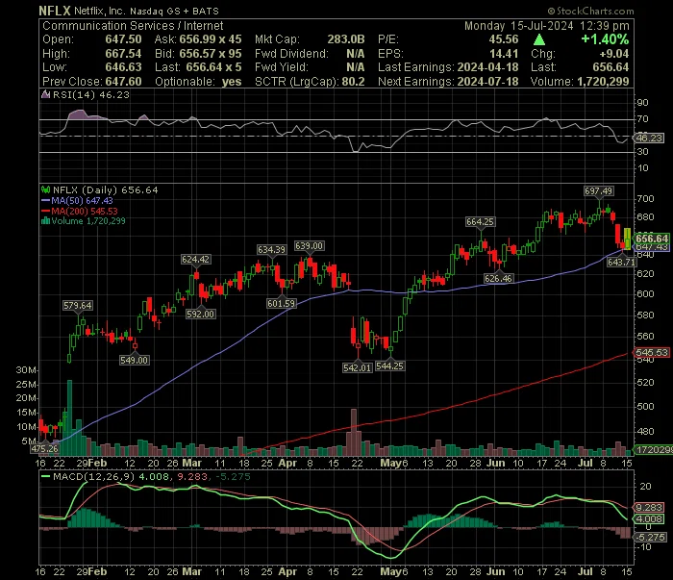Click the 634.39 peak price label
The width and height of the screenshot is (673, 580).
pyautogui.click(x=271, y=250)
